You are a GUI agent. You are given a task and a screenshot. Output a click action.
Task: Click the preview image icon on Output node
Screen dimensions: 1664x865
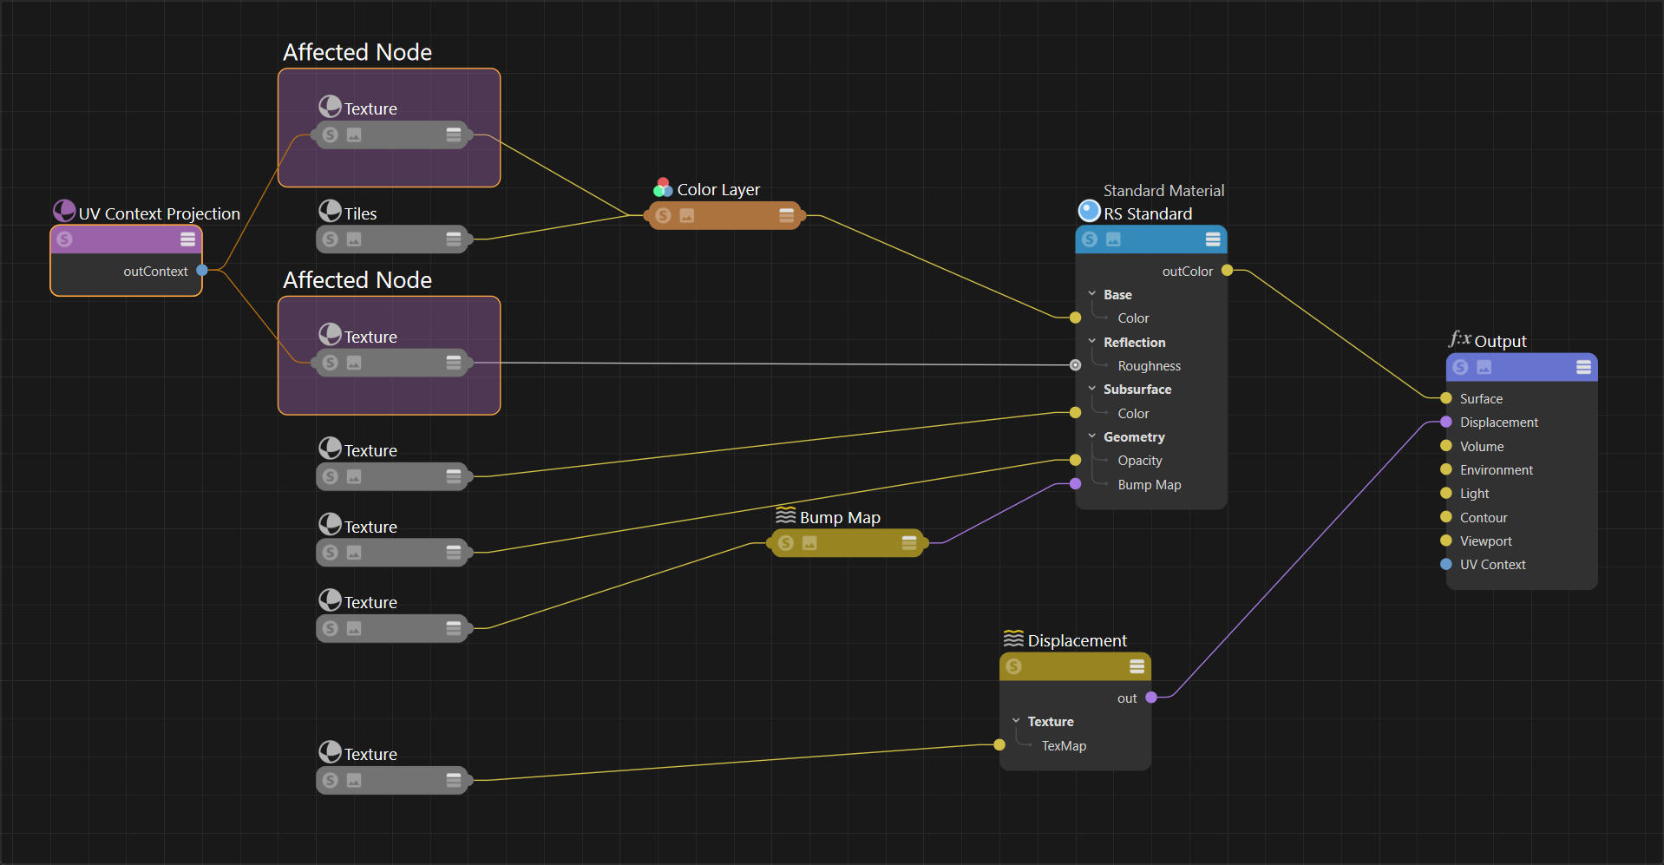click(1484, 367)
